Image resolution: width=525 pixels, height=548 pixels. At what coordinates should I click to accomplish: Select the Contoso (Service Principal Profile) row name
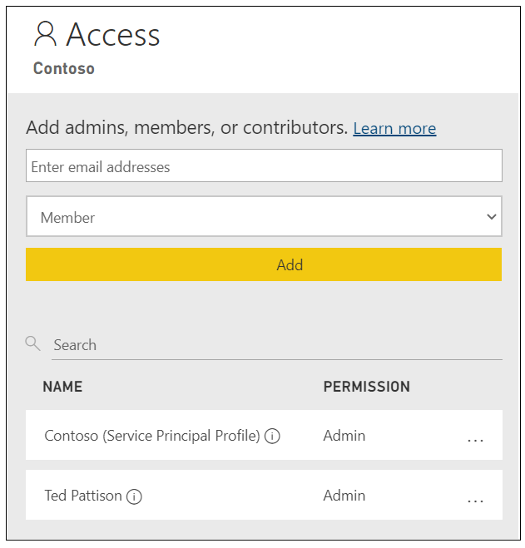tap(152, 436)
